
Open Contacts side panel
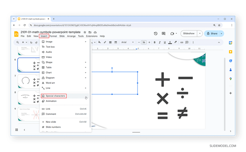[x=230, y=70]
